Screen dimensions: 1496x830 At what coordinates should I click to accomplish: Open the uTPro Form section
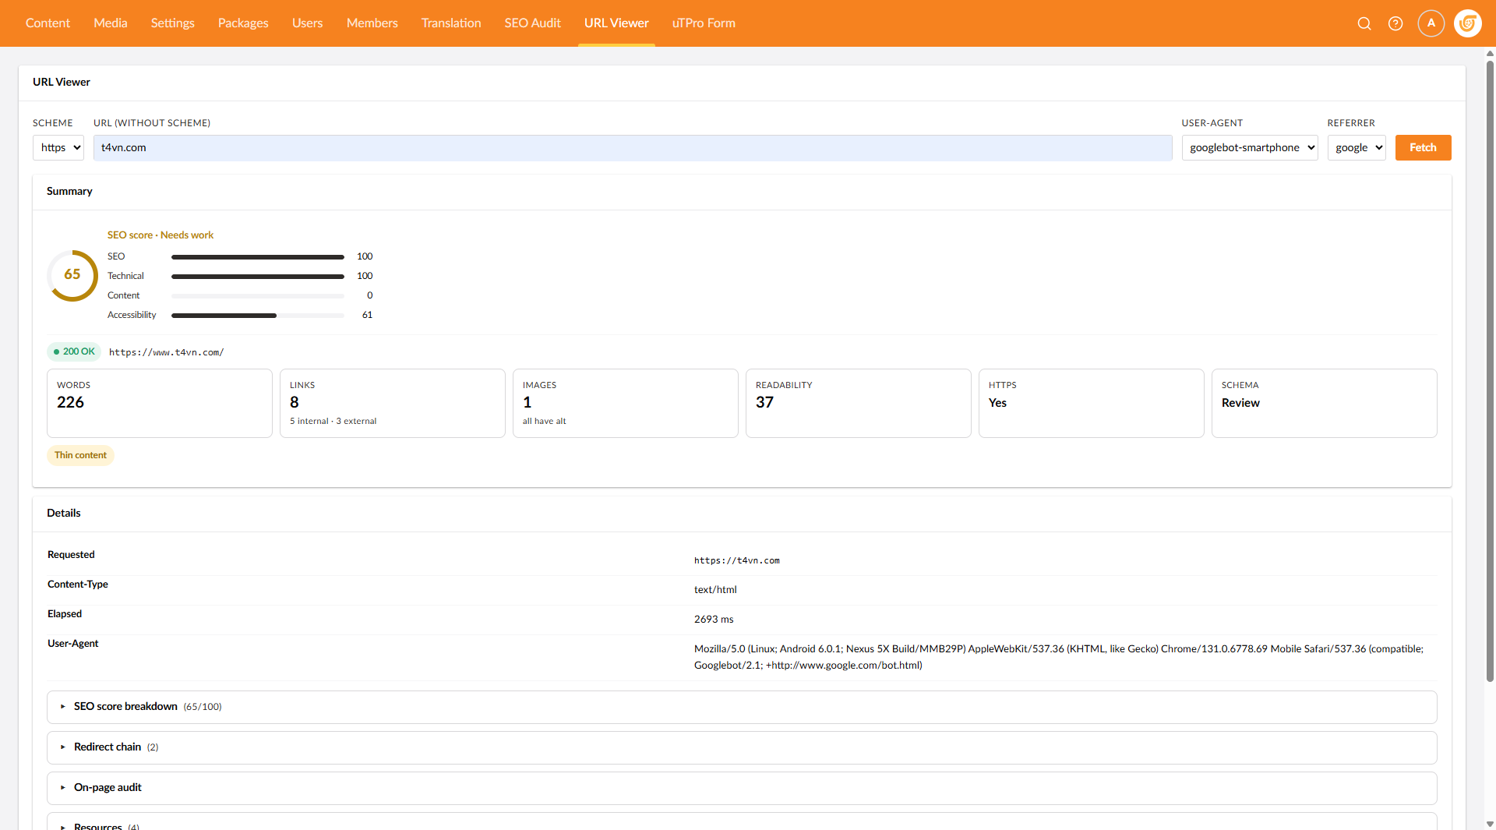704,23
